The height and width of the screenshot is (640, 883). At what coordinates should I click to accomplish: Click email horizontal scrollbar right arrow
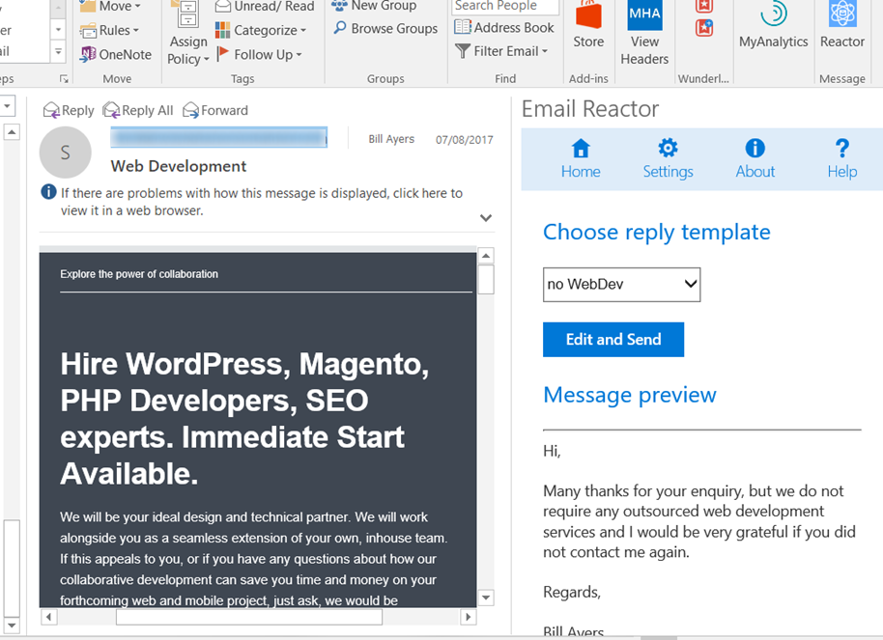coord(468,617)
